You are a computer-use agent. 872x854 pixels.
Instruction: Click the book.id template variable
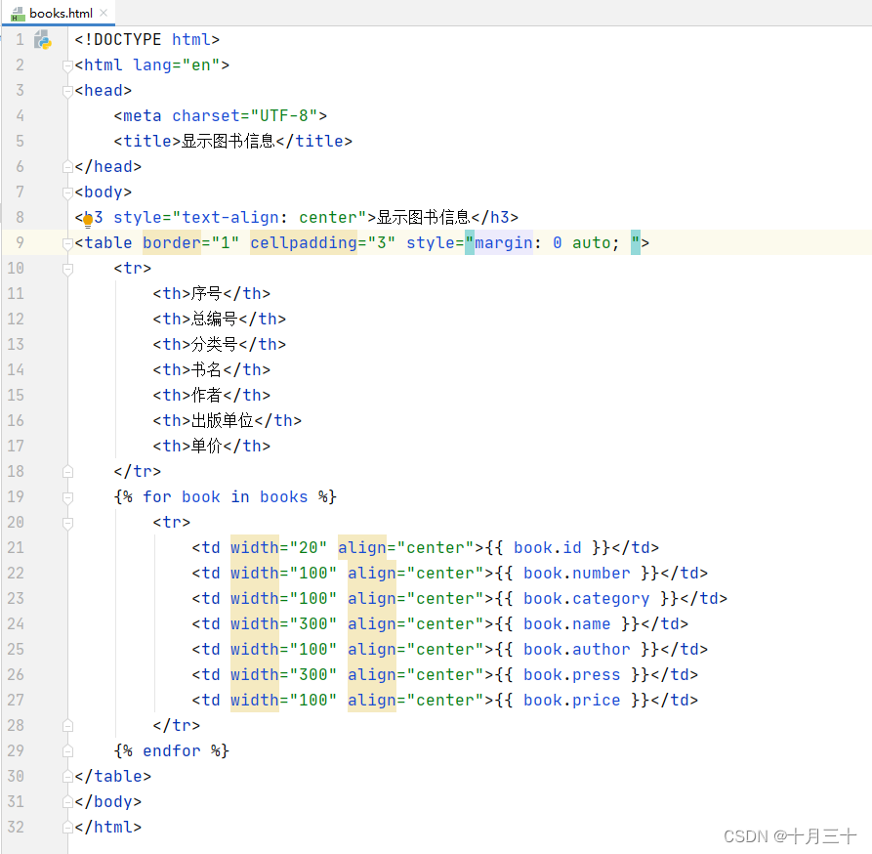[547, 548]
